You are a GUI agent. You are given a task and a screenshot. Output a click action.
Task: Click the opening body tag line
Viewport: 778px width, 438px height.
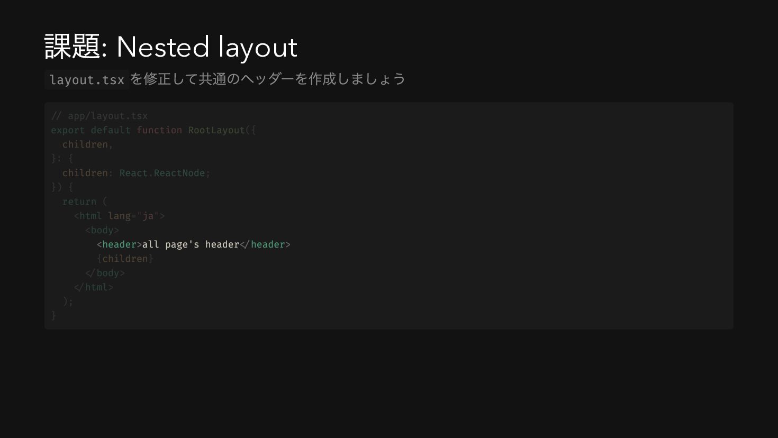click(102, 230)
